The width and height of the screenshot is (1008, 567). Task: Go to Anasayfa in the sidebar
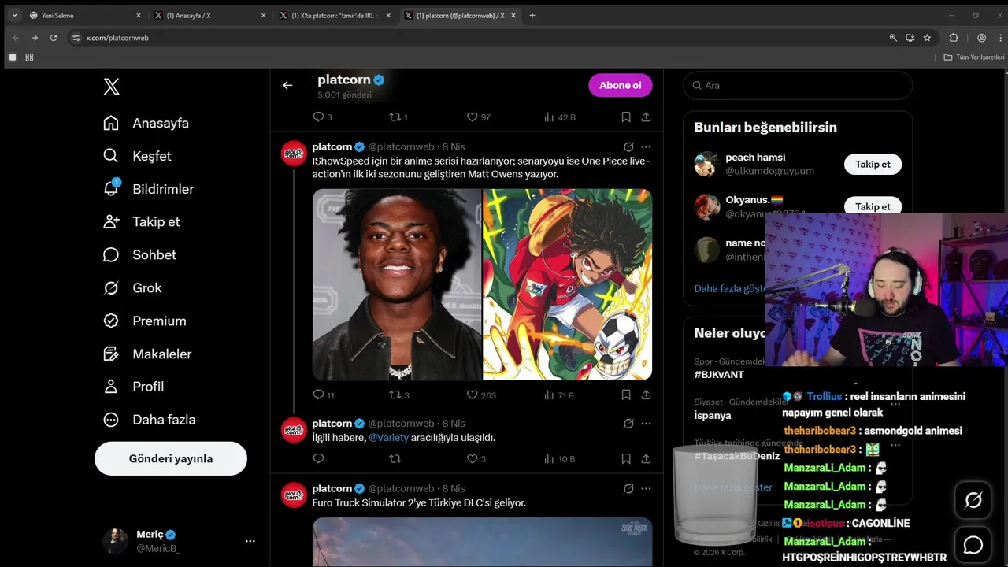(146, 123)
